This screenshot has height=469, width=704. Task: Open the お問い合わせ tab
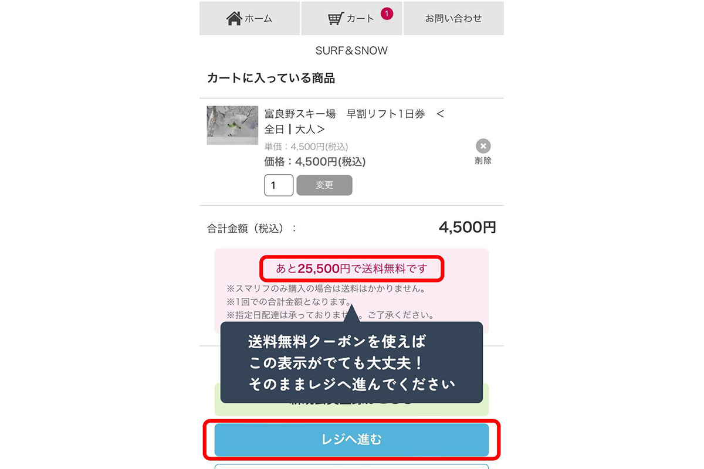[453, 18]
